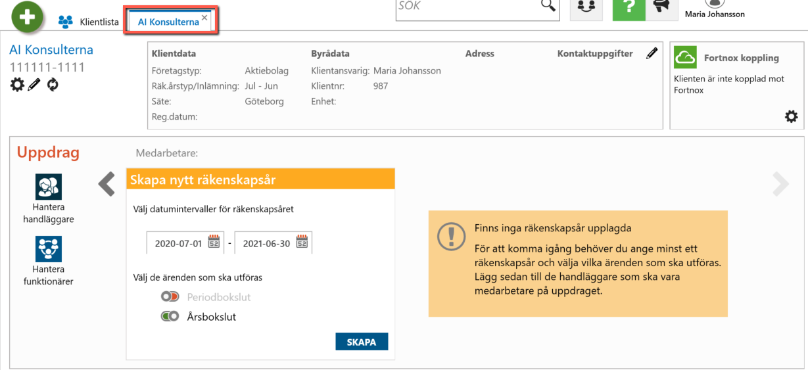Select the Klientnr value 987
The image size is (808, 370).
(x=381, y=86)
